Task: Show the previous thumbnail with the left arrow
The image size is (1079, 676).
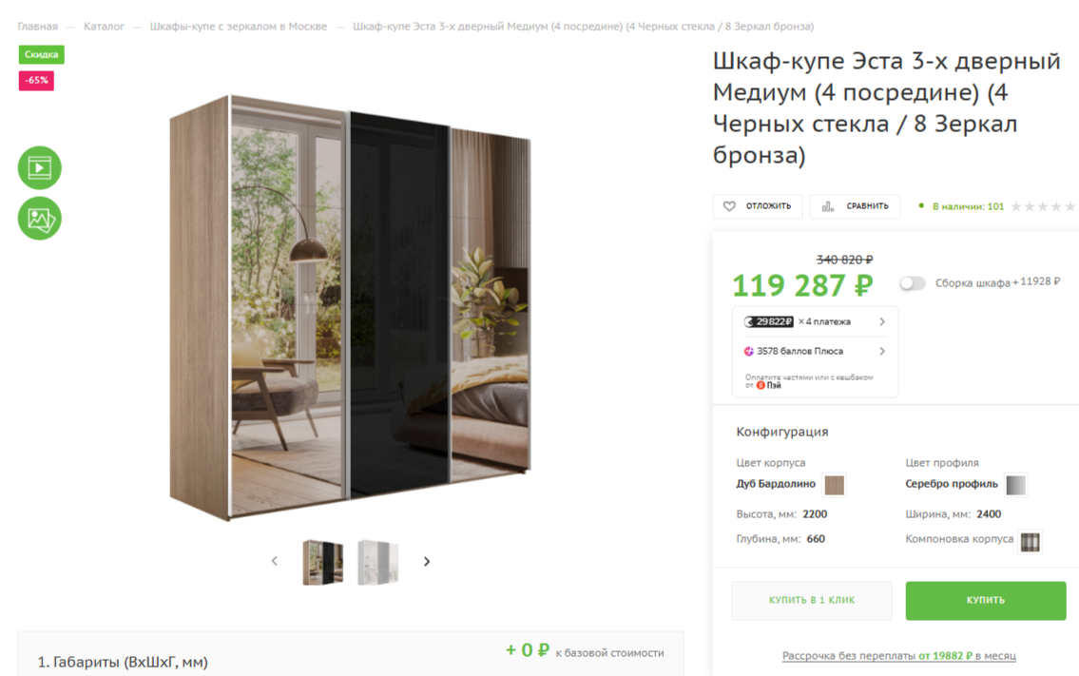Action: coord(275,561)
